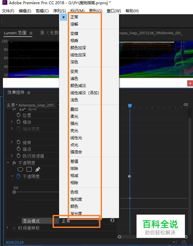Open the 帮助(H) menu
This screenshot has width=193, height=246.
[x=132, y=11]
